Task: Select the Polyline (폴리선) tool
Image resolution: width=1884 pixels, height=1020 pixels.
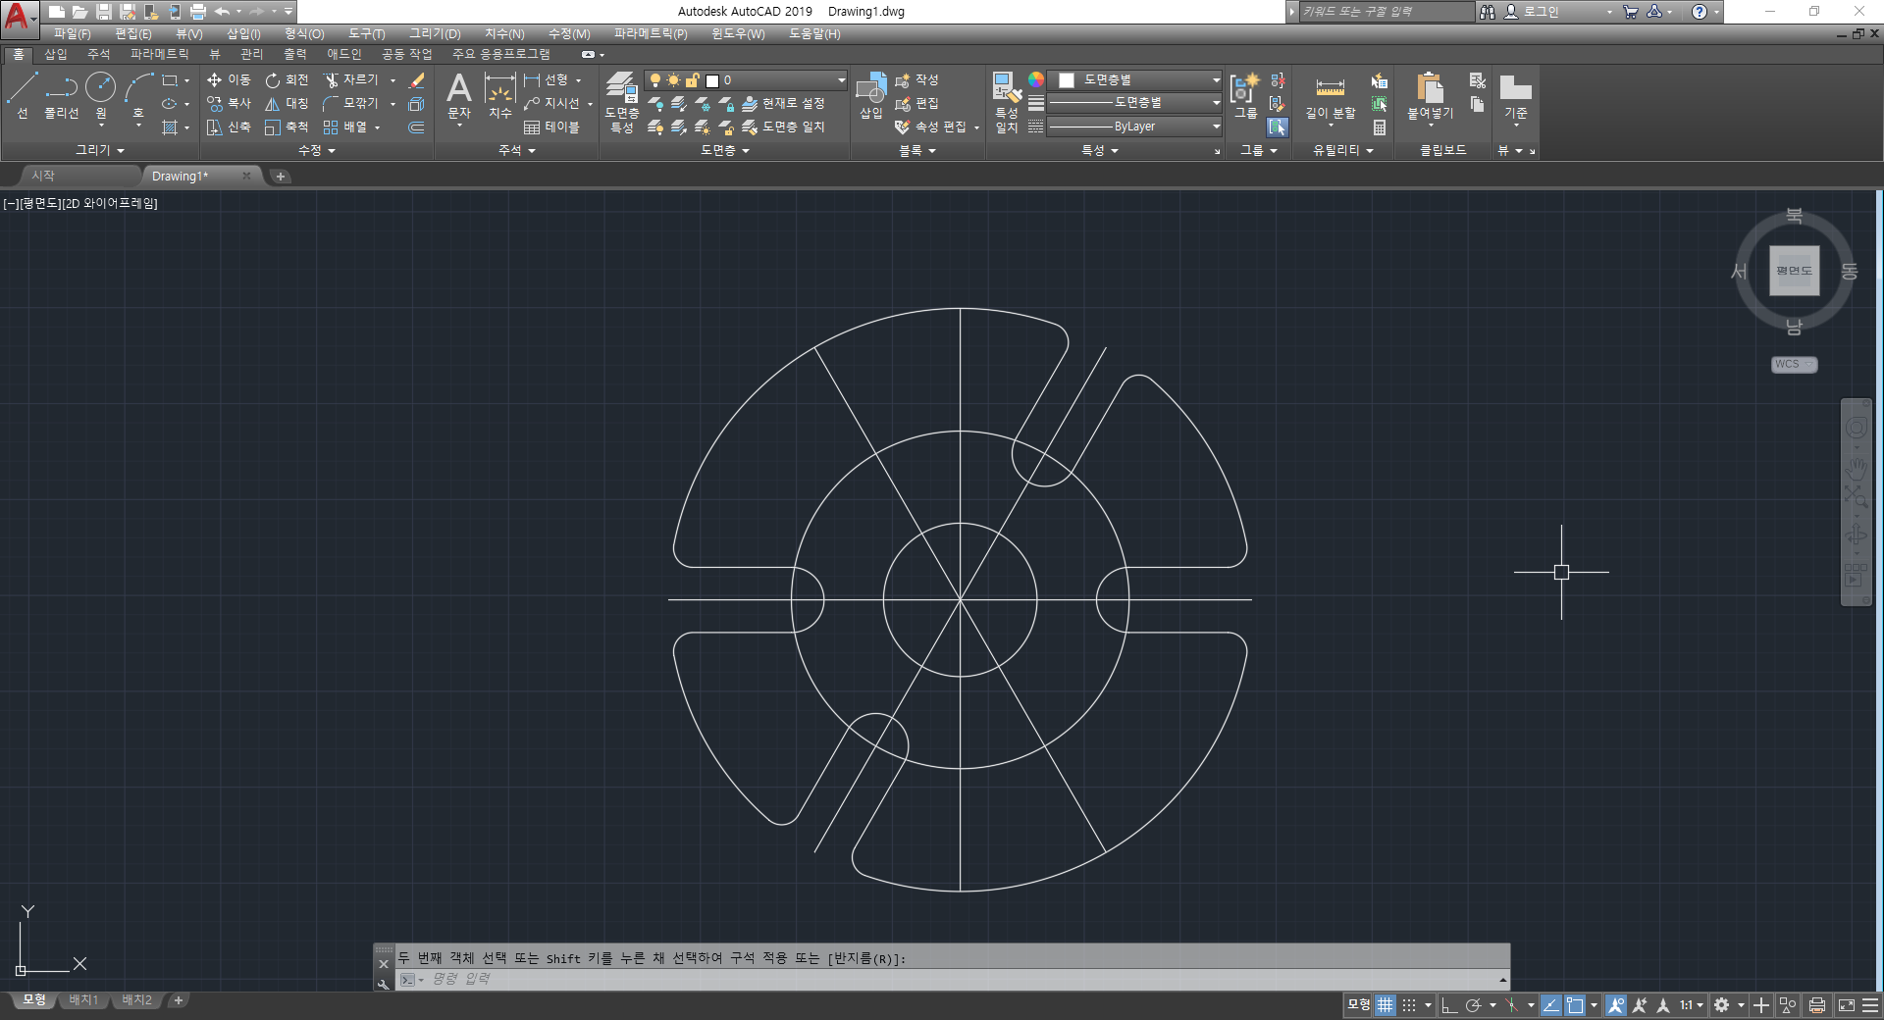Action: (61, 95)
